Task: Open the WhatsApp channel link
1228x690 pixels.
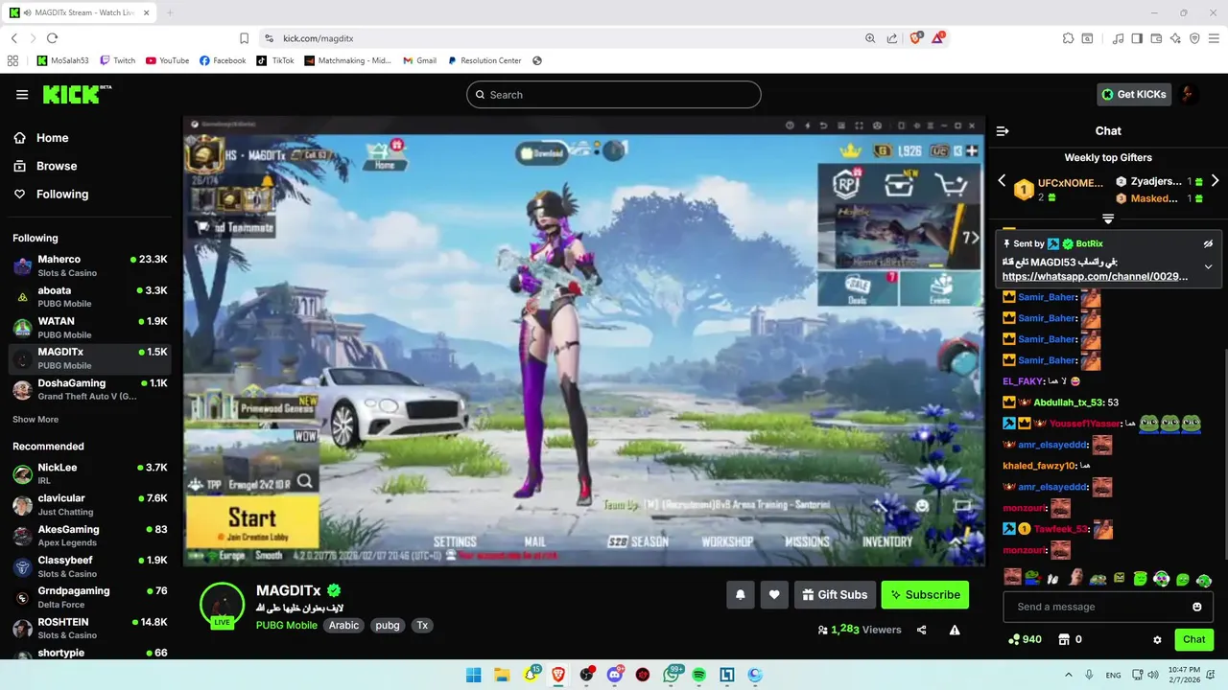Action: pyautogui.click(x=1095, y=276)
